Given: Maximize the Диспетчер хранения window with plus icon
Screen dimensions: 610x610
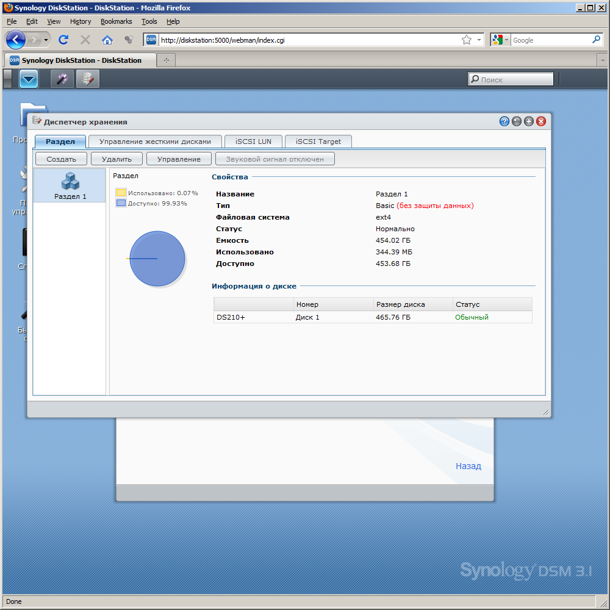Looking at the screenshot, I should (529, 121).
